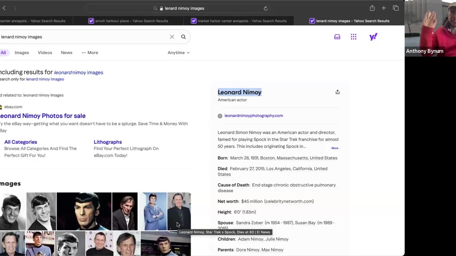456x256 pixels.
Task: Click the Net worth $45 million text
Action: coord(266,201)
